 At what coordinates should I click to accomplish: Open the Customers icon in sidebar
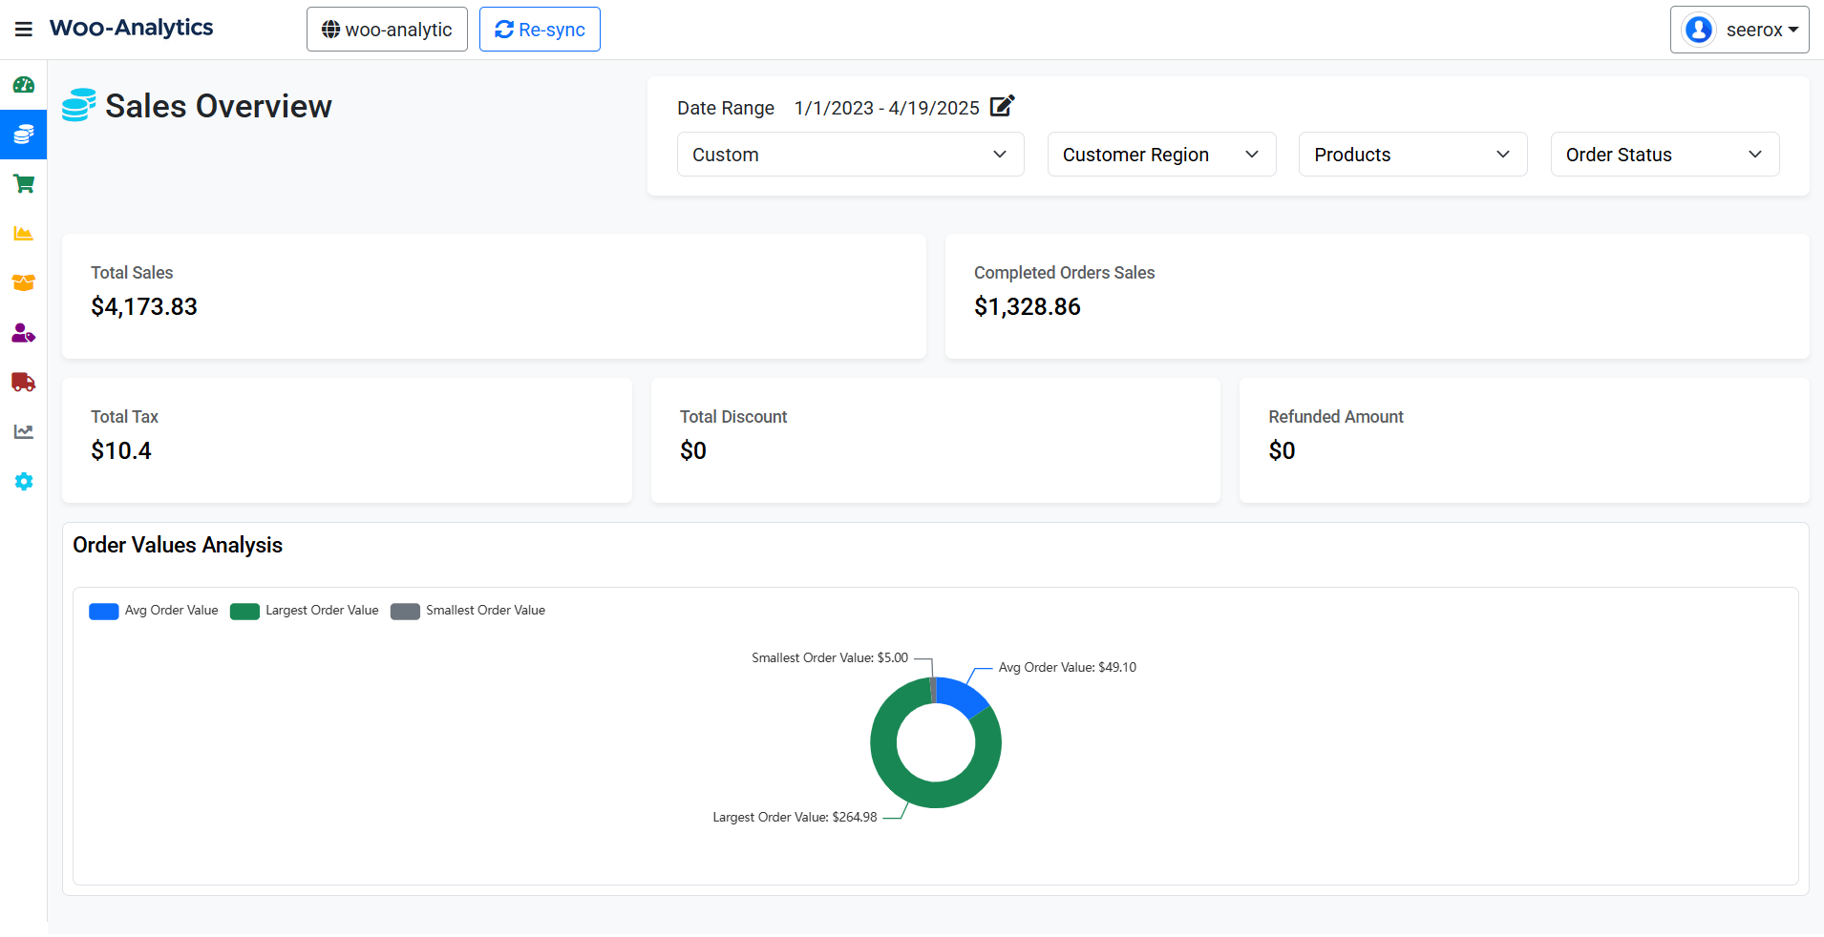tap(23, 333)
